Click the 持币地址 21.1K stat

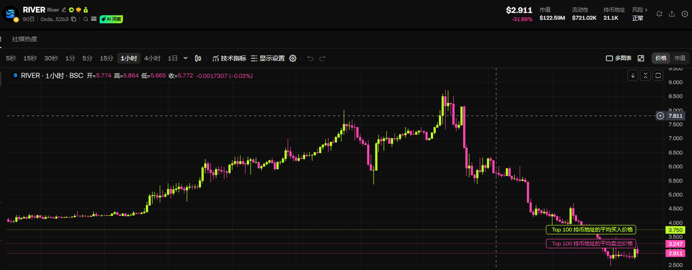[x=614, y=14]
